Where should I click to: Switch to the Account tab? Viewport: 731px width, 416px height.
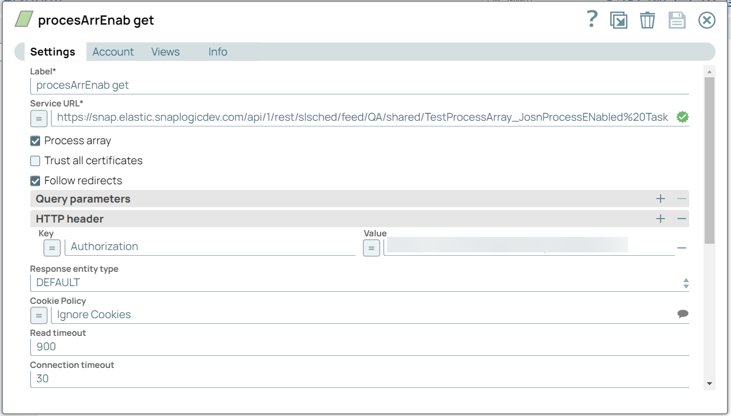(113, 51)
